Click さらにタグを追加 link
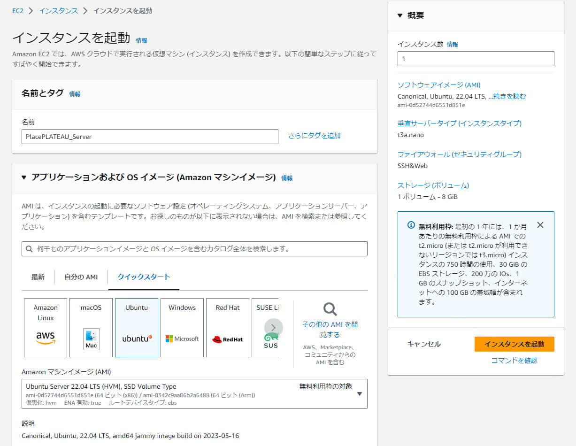This screenshot has width=576, height=446. [x=315, y=136]
